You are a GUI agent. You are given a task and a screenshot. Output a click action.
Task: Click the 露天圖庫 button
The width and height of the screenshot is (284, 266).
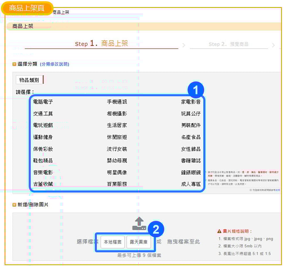[139, 242]
